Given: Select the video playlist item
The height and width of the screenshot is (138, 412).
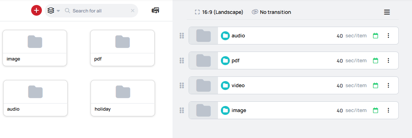Looking at the screenshot, I should pos(294,85).
